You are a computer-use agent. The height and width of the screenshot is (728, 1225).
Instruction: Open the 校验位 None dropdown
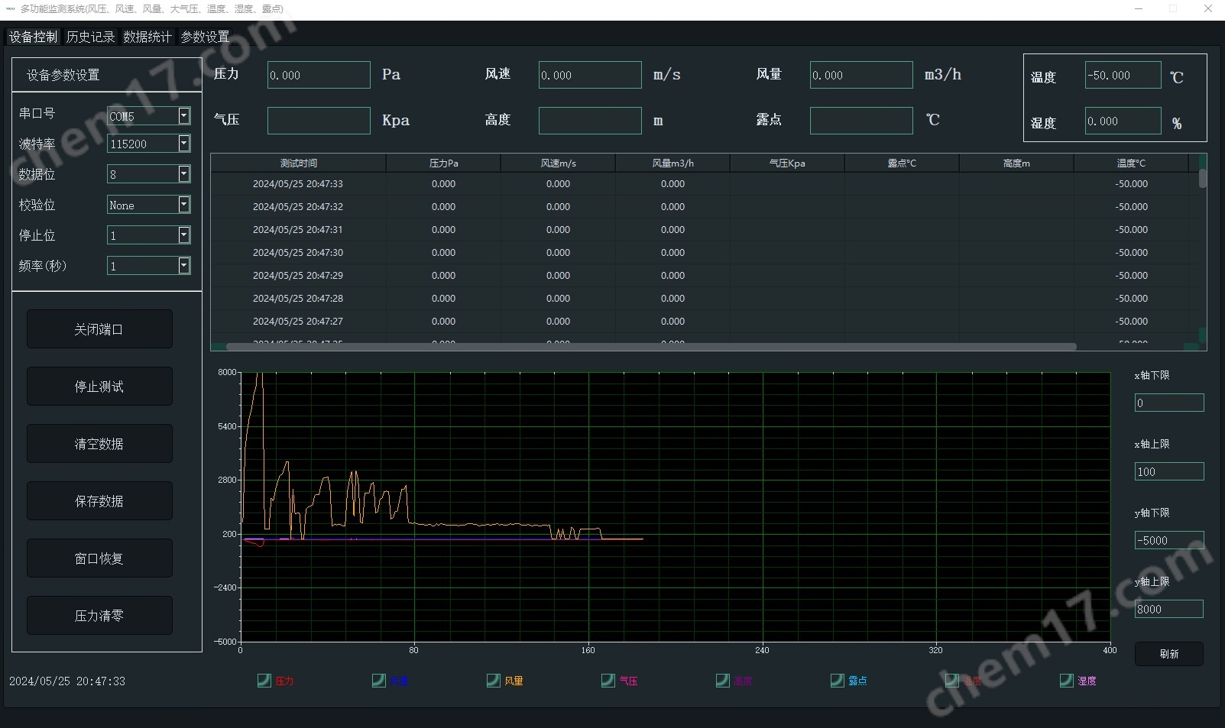tap(183, 205)
